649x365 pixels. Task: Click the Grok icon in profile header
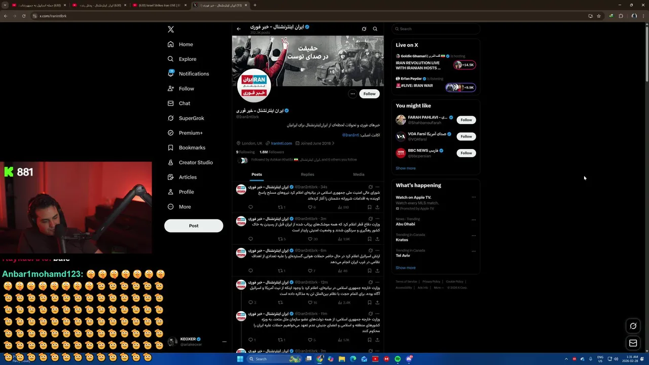pos(364,29)
